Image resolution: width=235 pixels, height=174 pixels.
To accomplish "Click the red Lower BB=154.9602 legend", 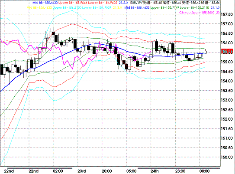I will coord(103,3).
